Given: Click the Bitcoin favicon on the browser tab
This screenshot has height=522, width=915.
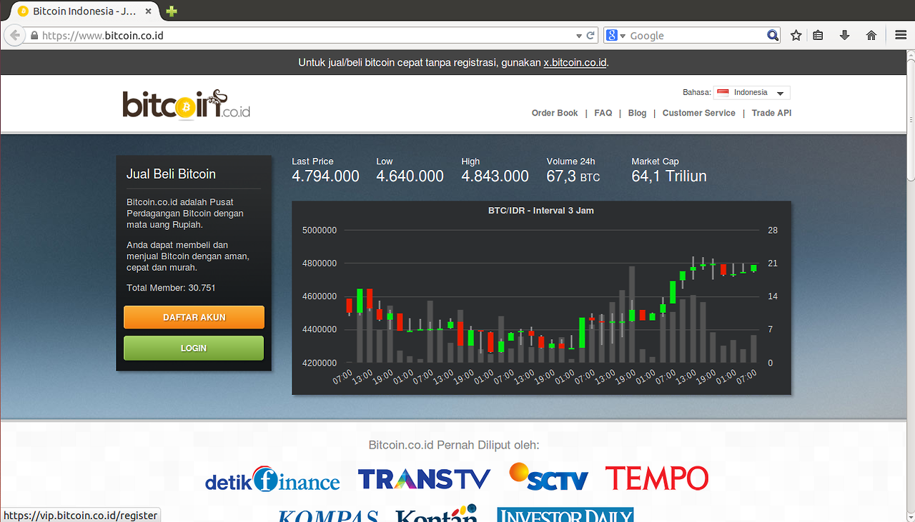Looking at the screenshot, I should pyautogui.click(x=23, y=11).
